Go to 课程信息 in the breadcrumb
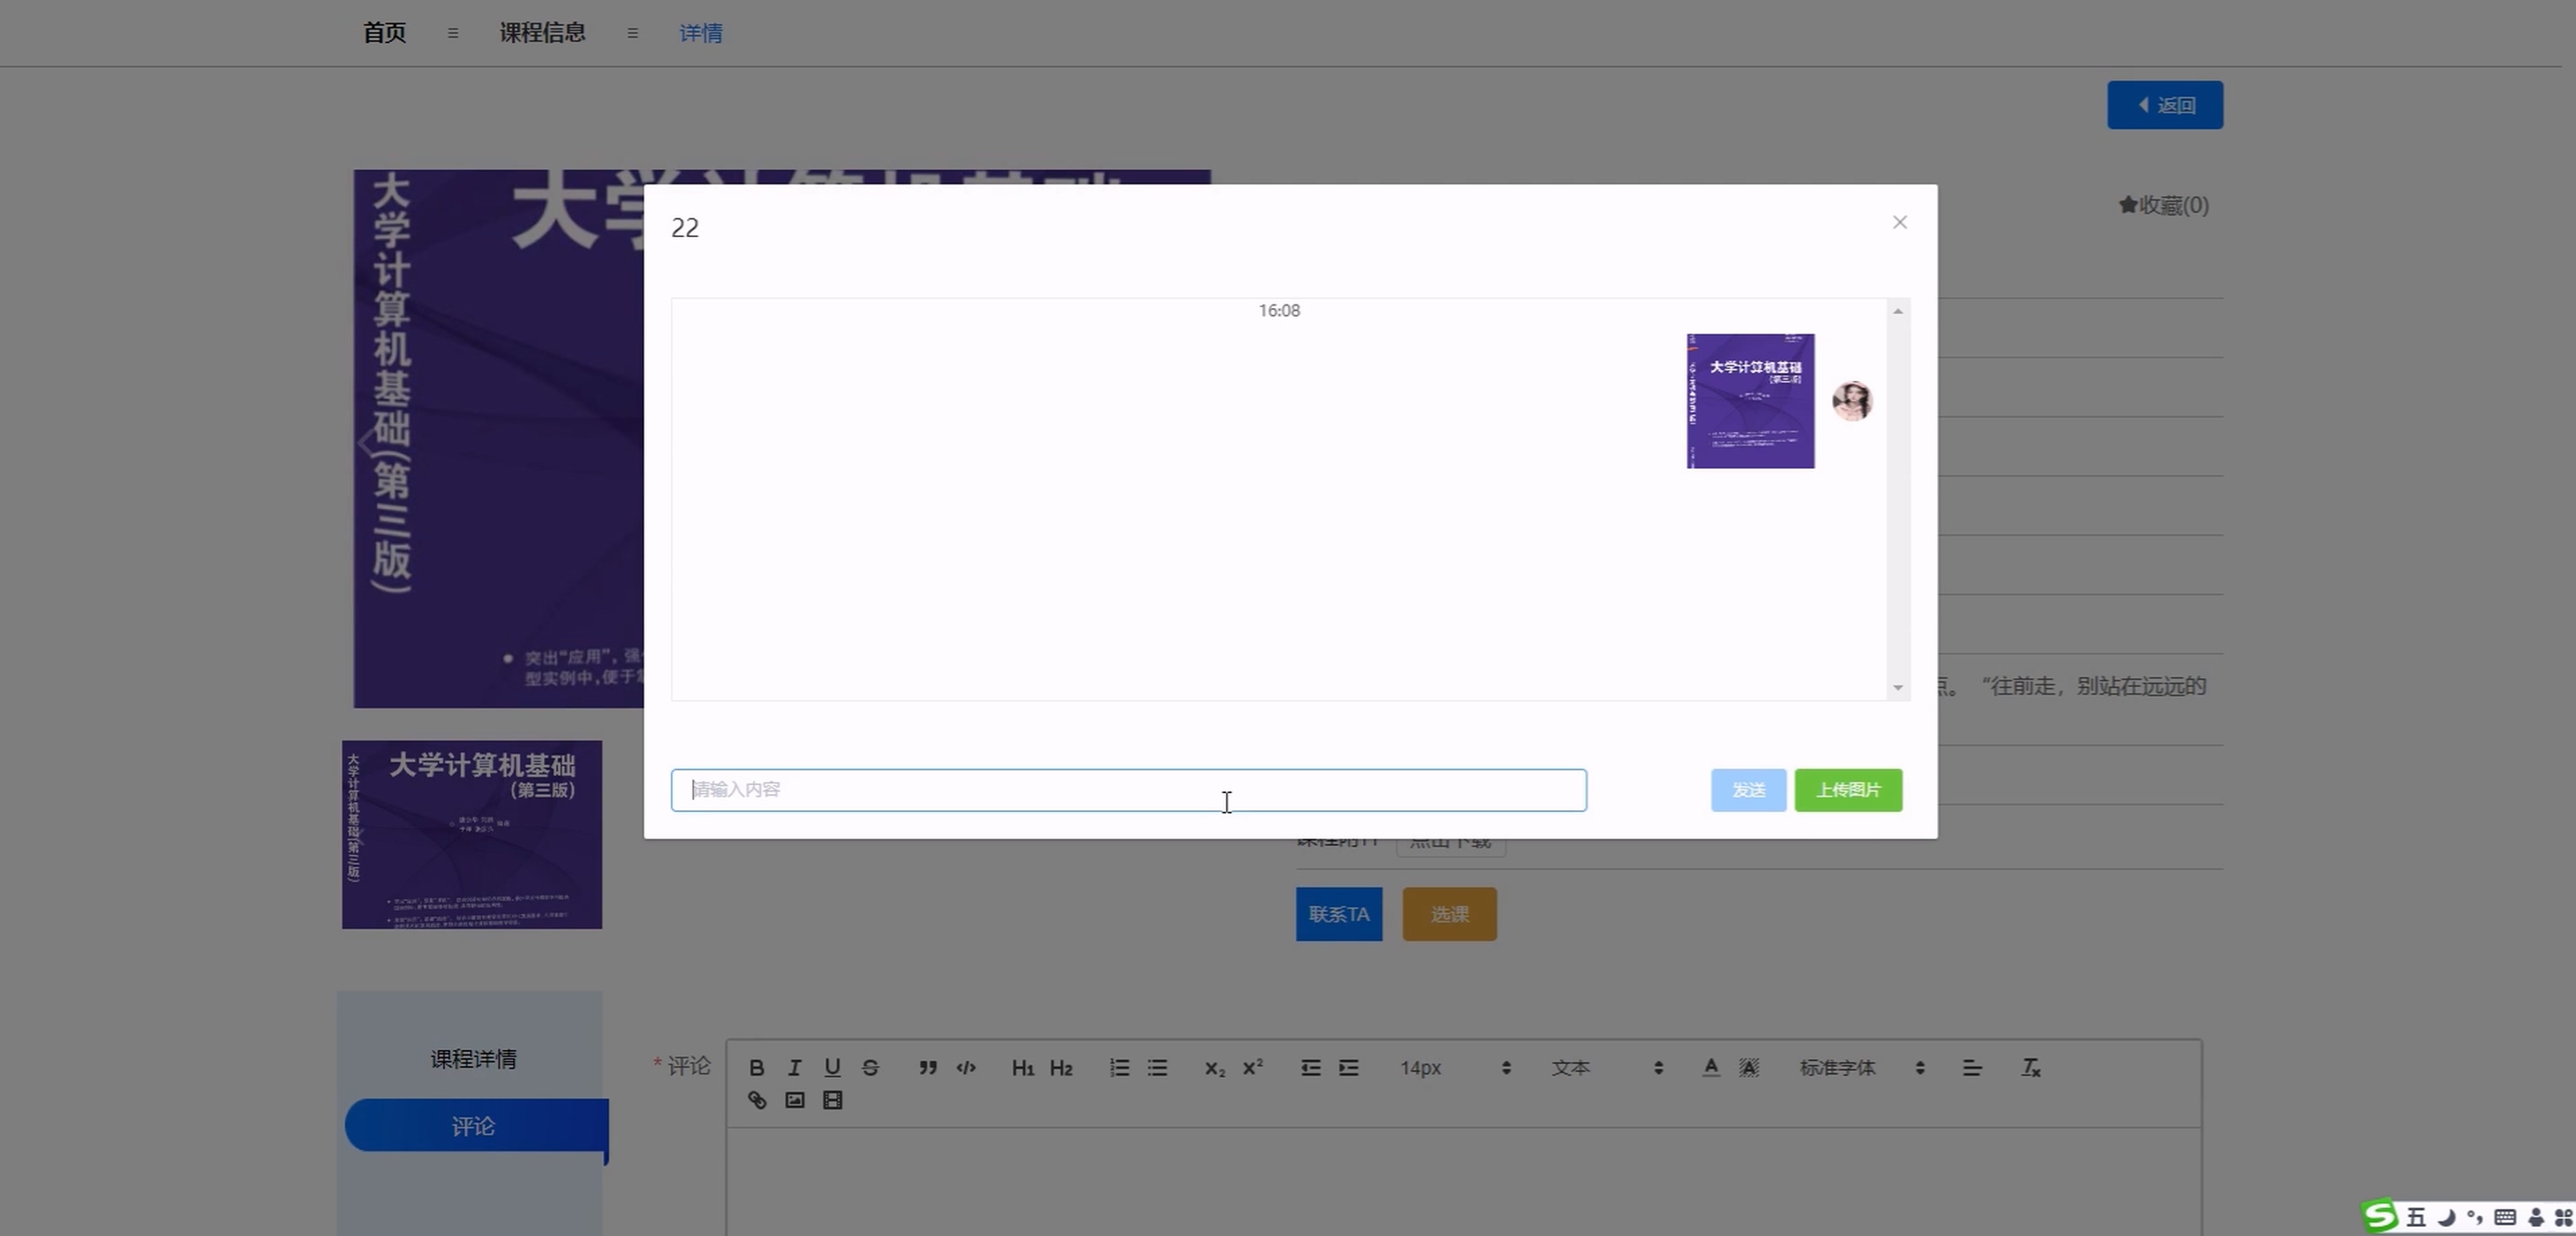2576x1236 pixels. (x=542, y=33)
